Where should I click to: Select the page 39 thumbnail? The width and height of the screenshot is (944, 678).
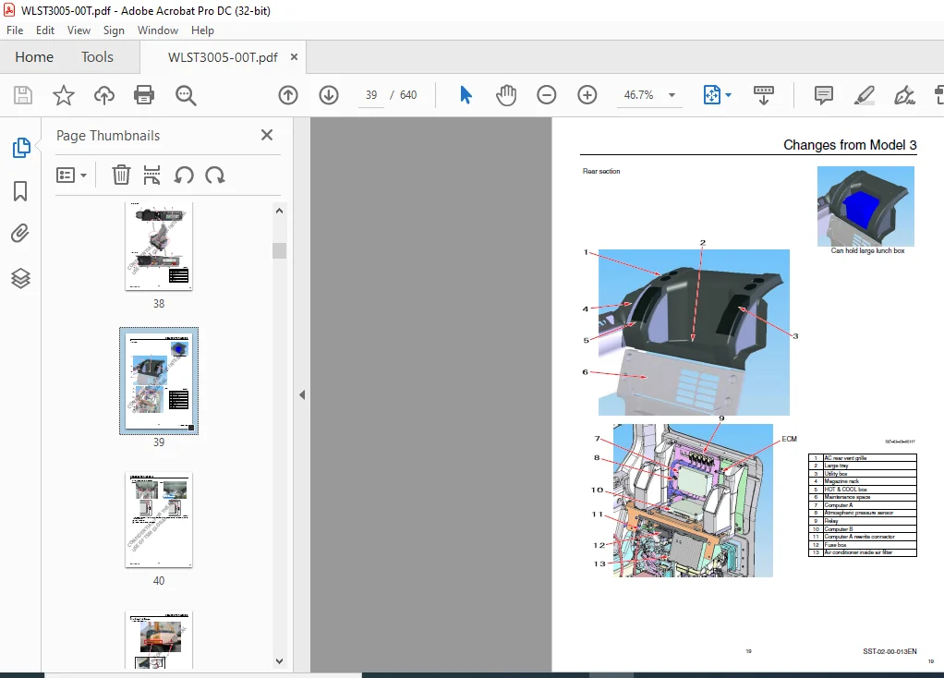(x=159, y=381)
